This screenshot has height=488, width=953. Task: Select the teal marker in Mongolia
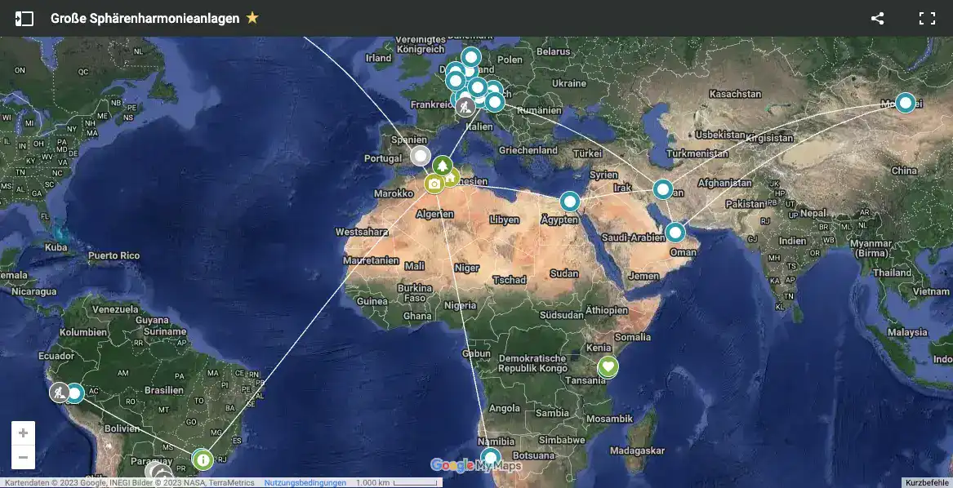905,103
